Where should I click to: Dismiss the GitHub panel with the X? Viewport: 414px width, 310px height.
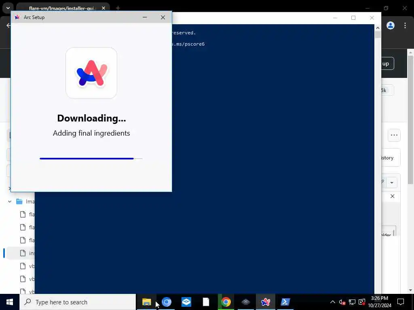(x=393, y=196)
